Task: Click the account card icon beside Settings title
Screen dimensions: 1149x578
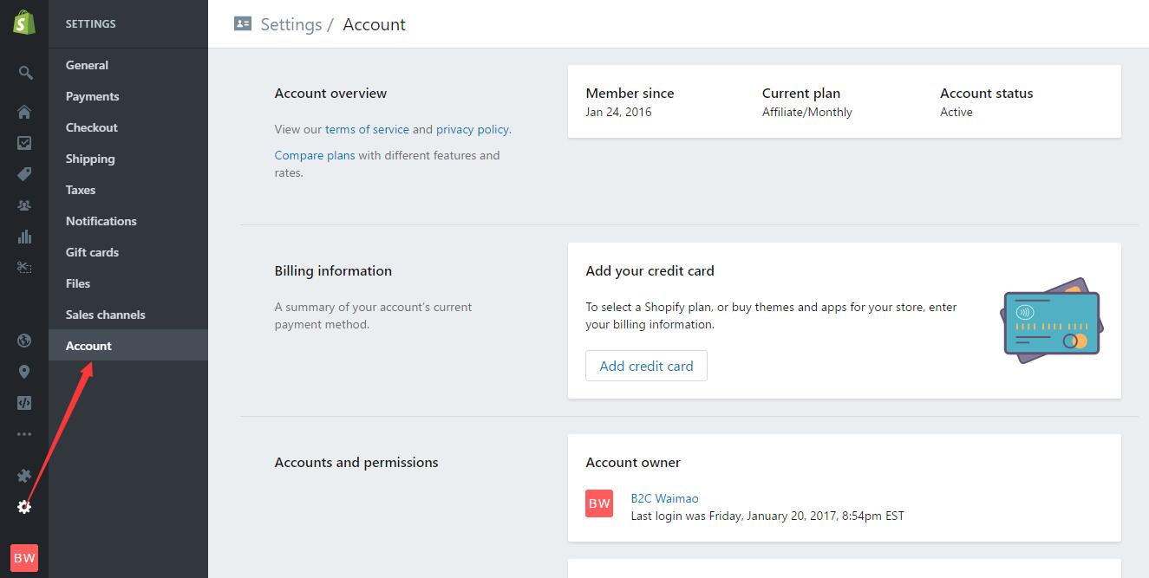Action: pyautogui.click(x=243, y=24)
